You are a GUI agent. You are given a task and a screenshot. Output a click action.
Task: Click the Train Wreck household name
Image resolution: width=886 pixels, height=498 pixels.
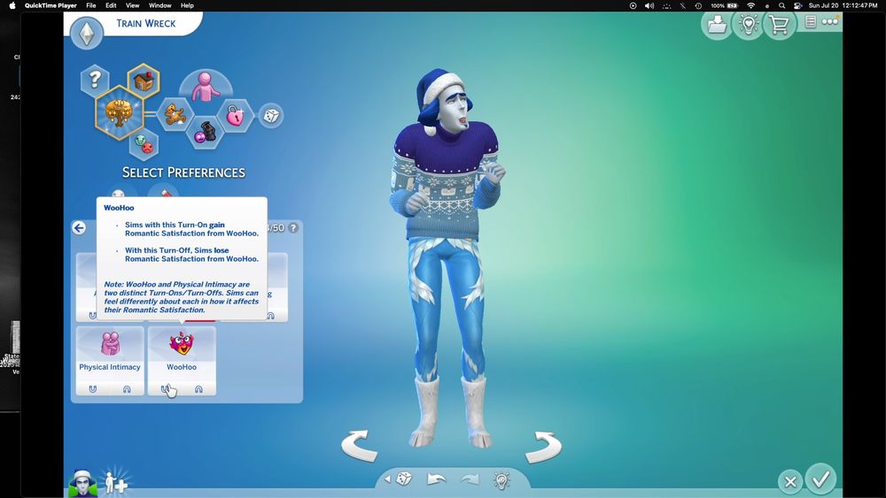[x=146, y=23]
